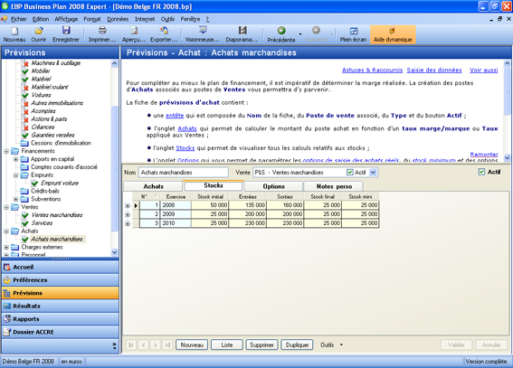Expand the 2008 row in grid
This screenshot has width=513, height=368.
[128, 205]
